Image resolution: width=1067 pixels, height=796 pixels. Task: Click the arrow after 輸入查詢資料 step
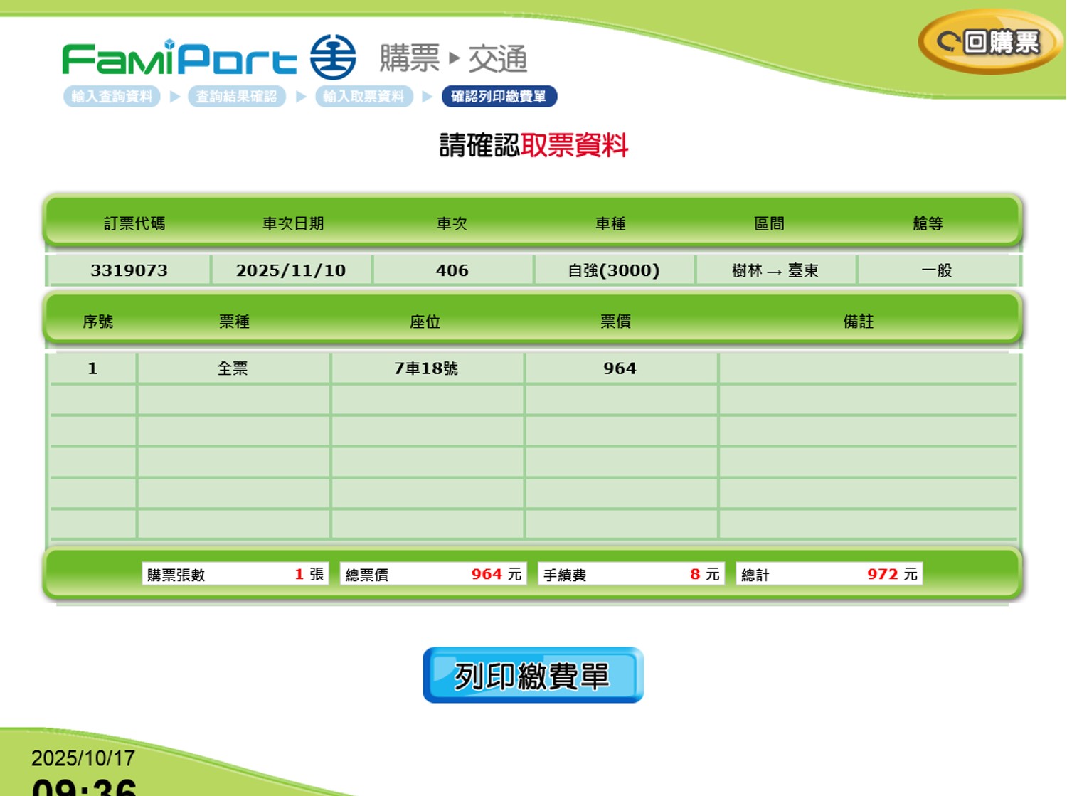pyautogui.click(x=174, y=97)
